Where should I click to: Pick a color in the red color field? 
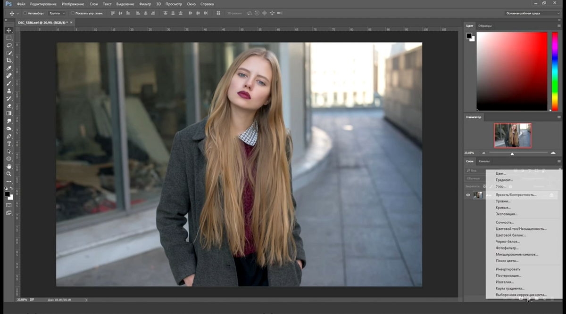(511, 71)
